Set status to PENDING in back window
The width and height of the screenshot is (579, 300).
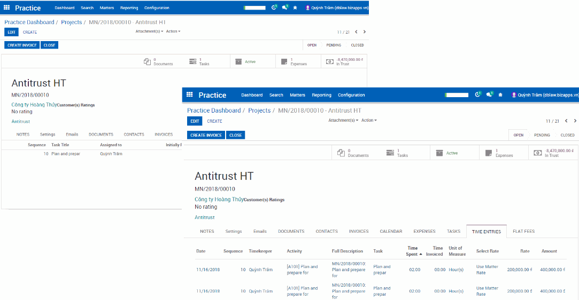pyautogui.click(x=334, y=45)
